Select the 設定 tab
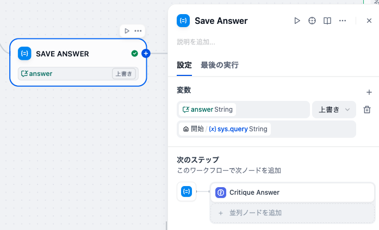 tap(184, 65)
